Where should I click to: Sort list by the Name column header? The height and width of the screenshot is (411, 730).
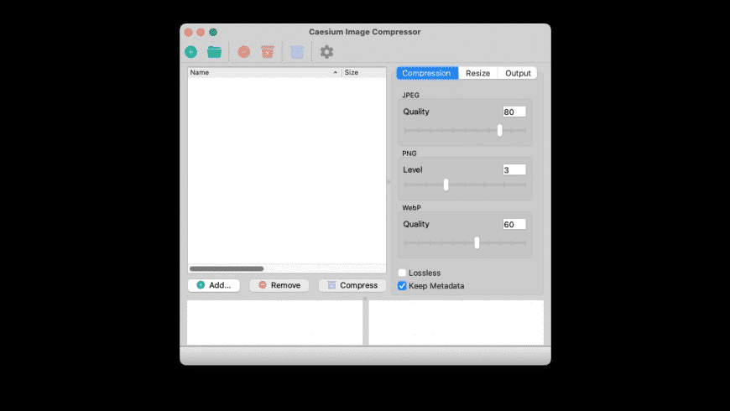click(x=264, y=73)
